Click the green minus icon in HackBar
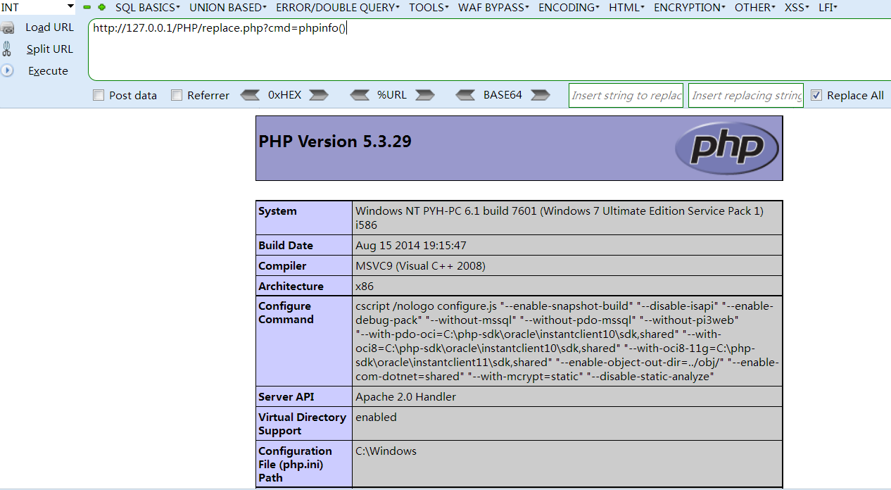891x490 pixels. pos(87,7)
